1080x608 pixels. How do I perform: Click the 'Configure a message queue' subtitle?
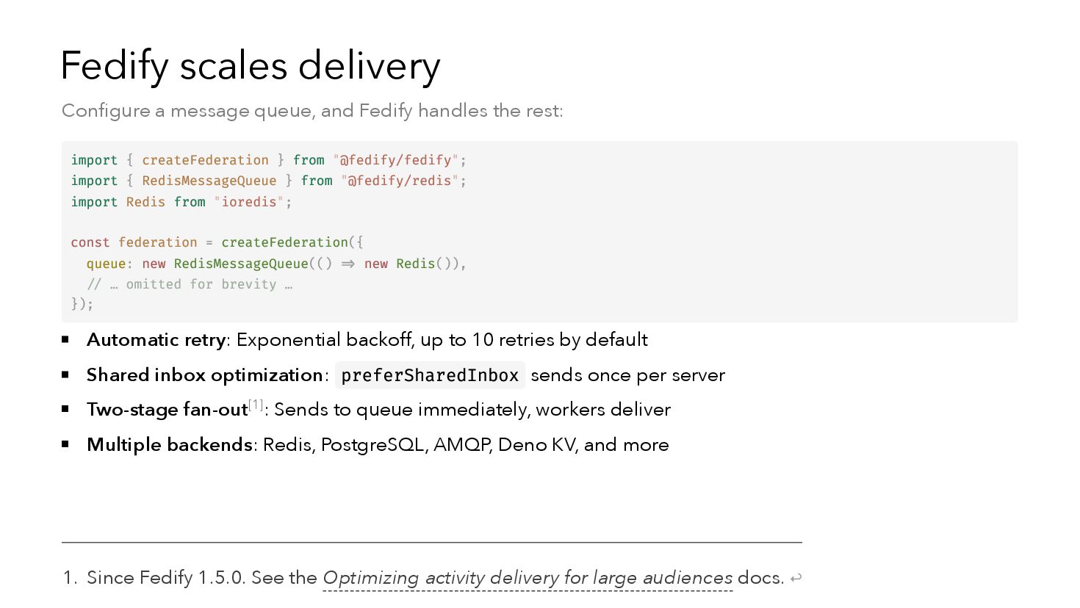click(312, 111)
